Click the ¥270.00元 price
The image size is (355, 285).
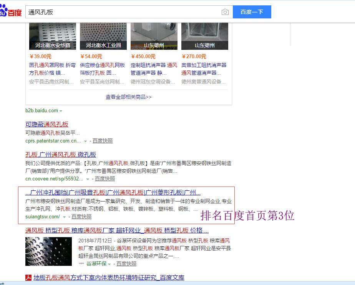[x=194, y=56]
